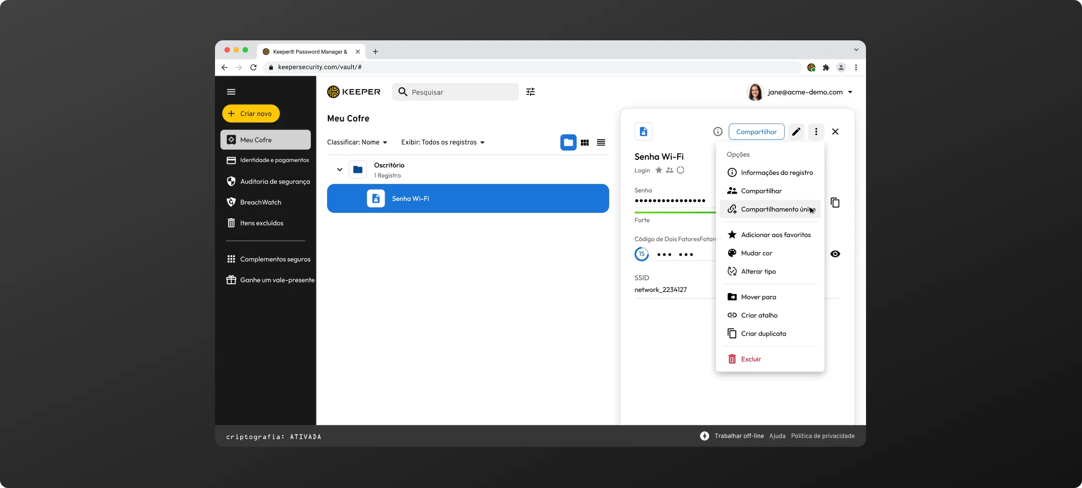Open Auditoria de segurança
Viewport: 1082px width, 488px height.
tap(267, 181)
